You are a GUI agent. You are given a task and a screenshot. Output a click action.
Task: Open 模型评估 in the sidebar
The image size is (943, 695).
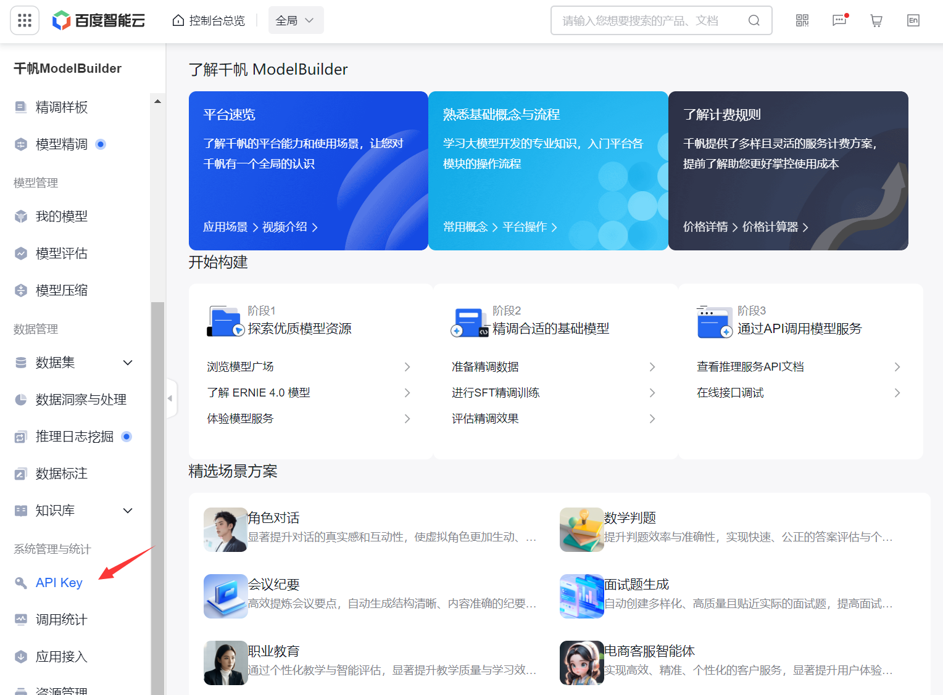(62, 253)
